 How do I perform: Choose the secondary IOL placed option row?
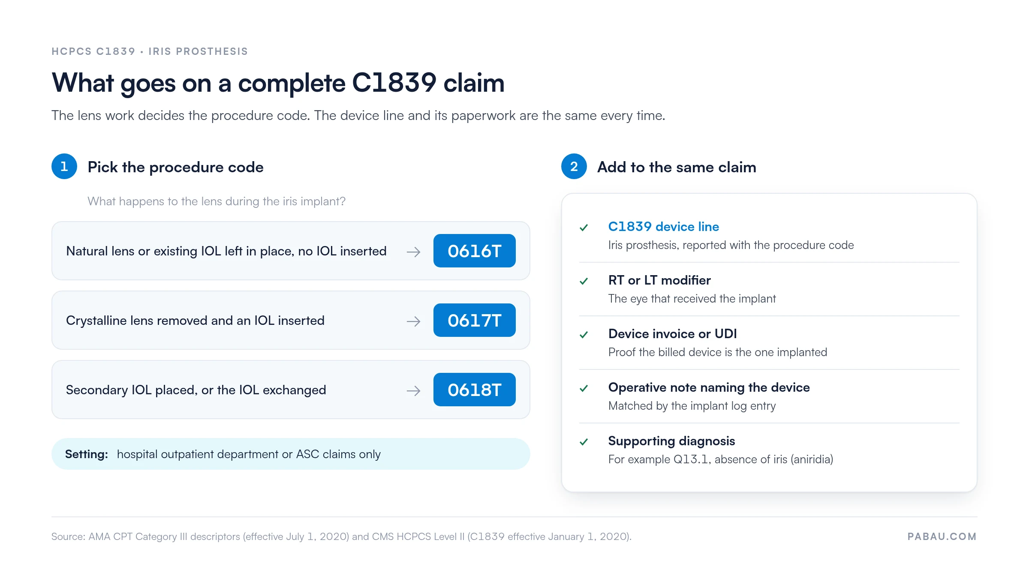[x=291, y=390]
